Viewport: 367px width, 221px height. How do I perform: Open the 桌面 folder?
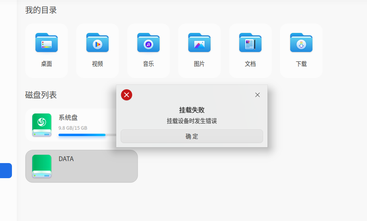coord(47,51)
